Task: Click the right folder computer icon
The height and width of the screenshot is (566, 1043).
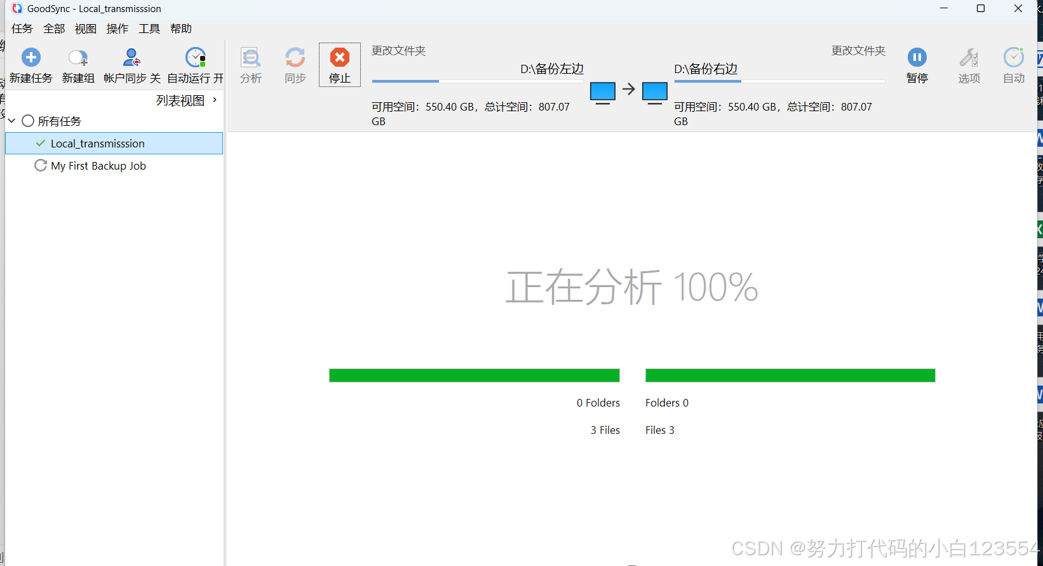Action: point(655,93)
